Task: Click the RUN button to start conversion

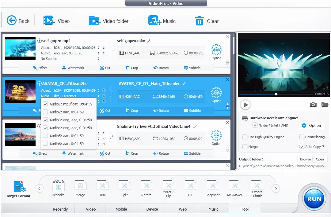Action: point(314,199)
